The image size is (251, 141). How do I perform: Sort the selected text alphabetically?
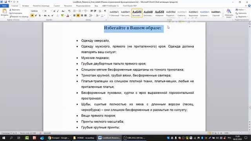(x=100, y=11)
